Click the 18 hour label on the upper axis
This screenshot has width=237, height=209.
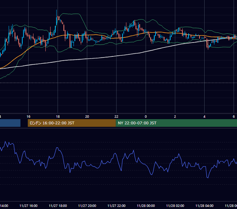[58, 117]
